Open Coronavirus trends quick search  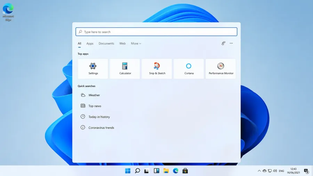[x=97, y=127]
